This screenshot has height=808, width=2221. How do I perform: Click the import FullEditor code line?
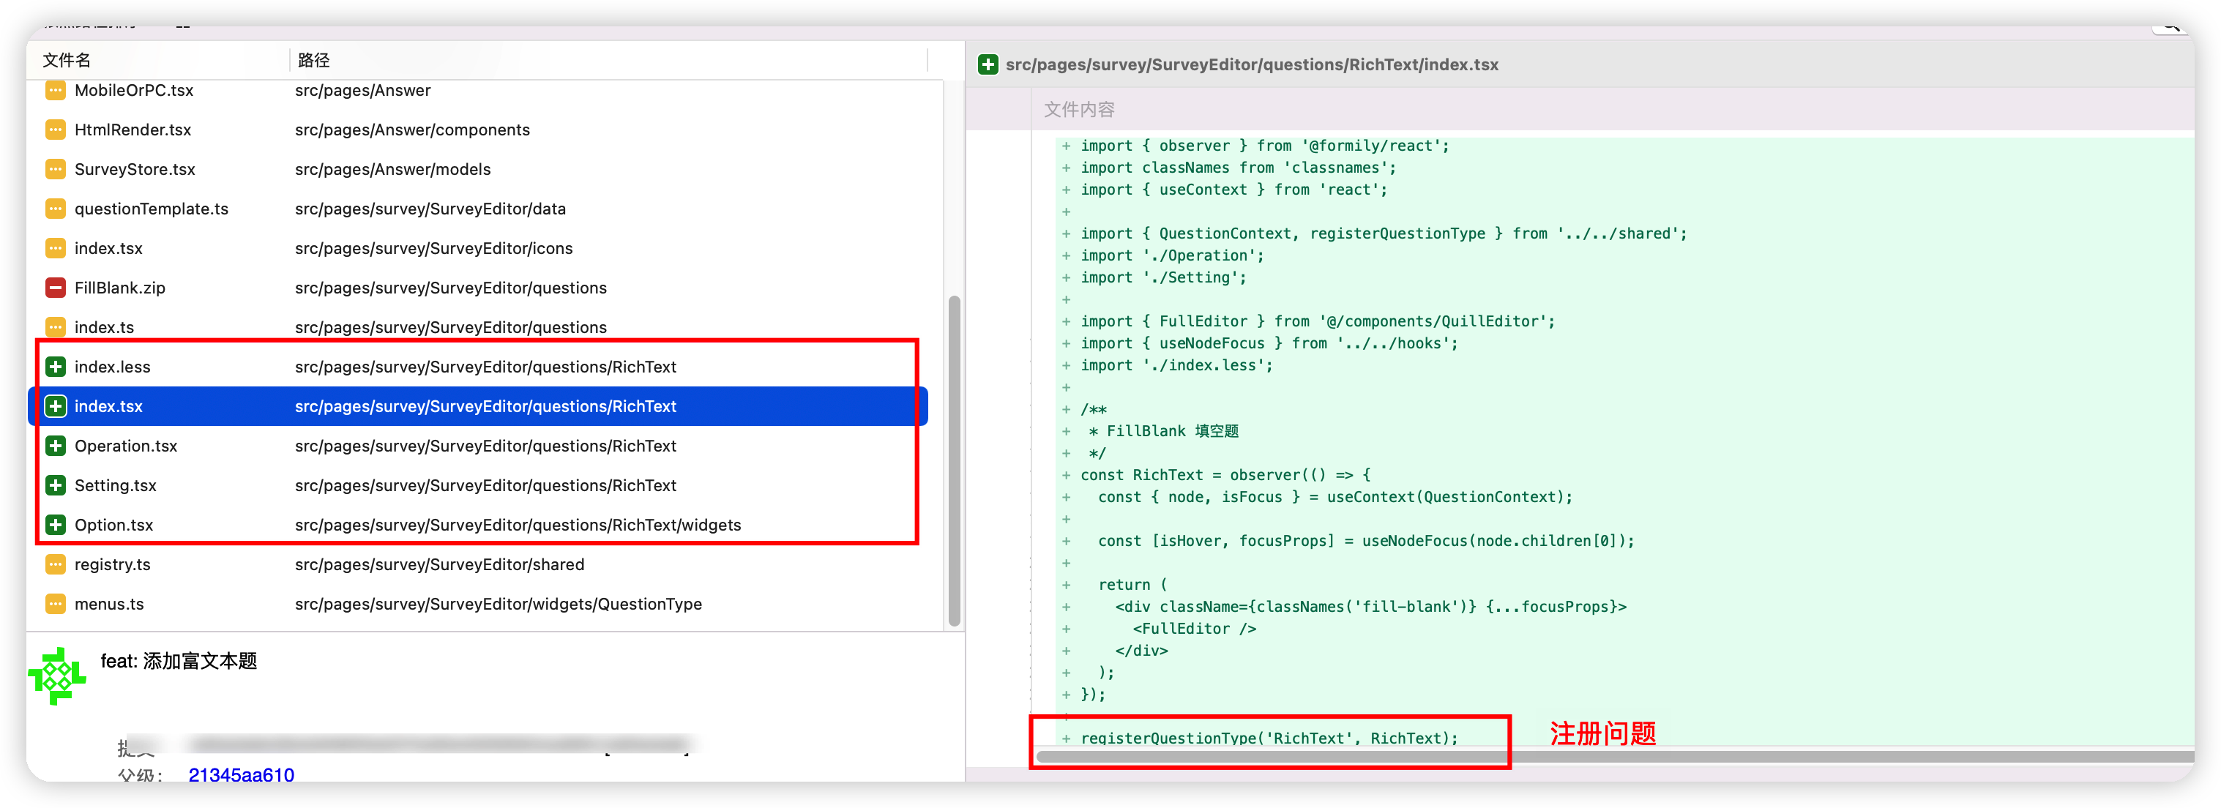pyautogui.click(x=1318, y=321)
